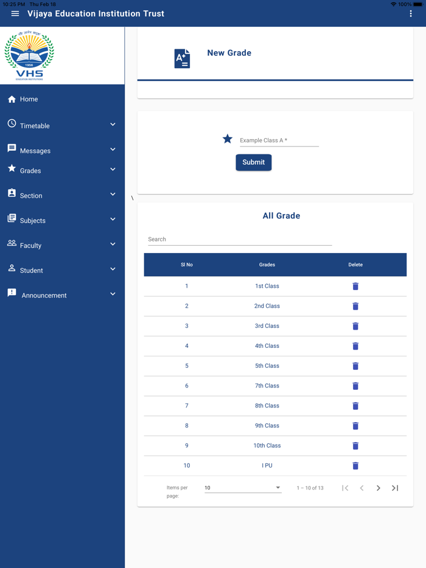Select Timetable in the sidebar
Screen dimensions: 426x568
point(62,124)
